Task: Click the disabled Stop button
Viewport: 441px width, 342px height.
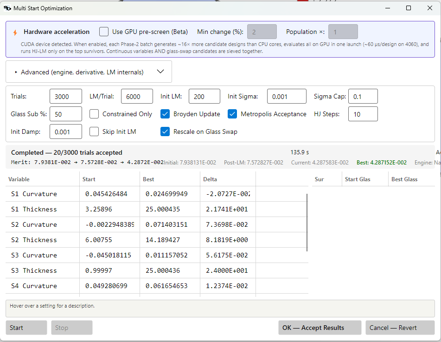Action: (x=72, y=328)
